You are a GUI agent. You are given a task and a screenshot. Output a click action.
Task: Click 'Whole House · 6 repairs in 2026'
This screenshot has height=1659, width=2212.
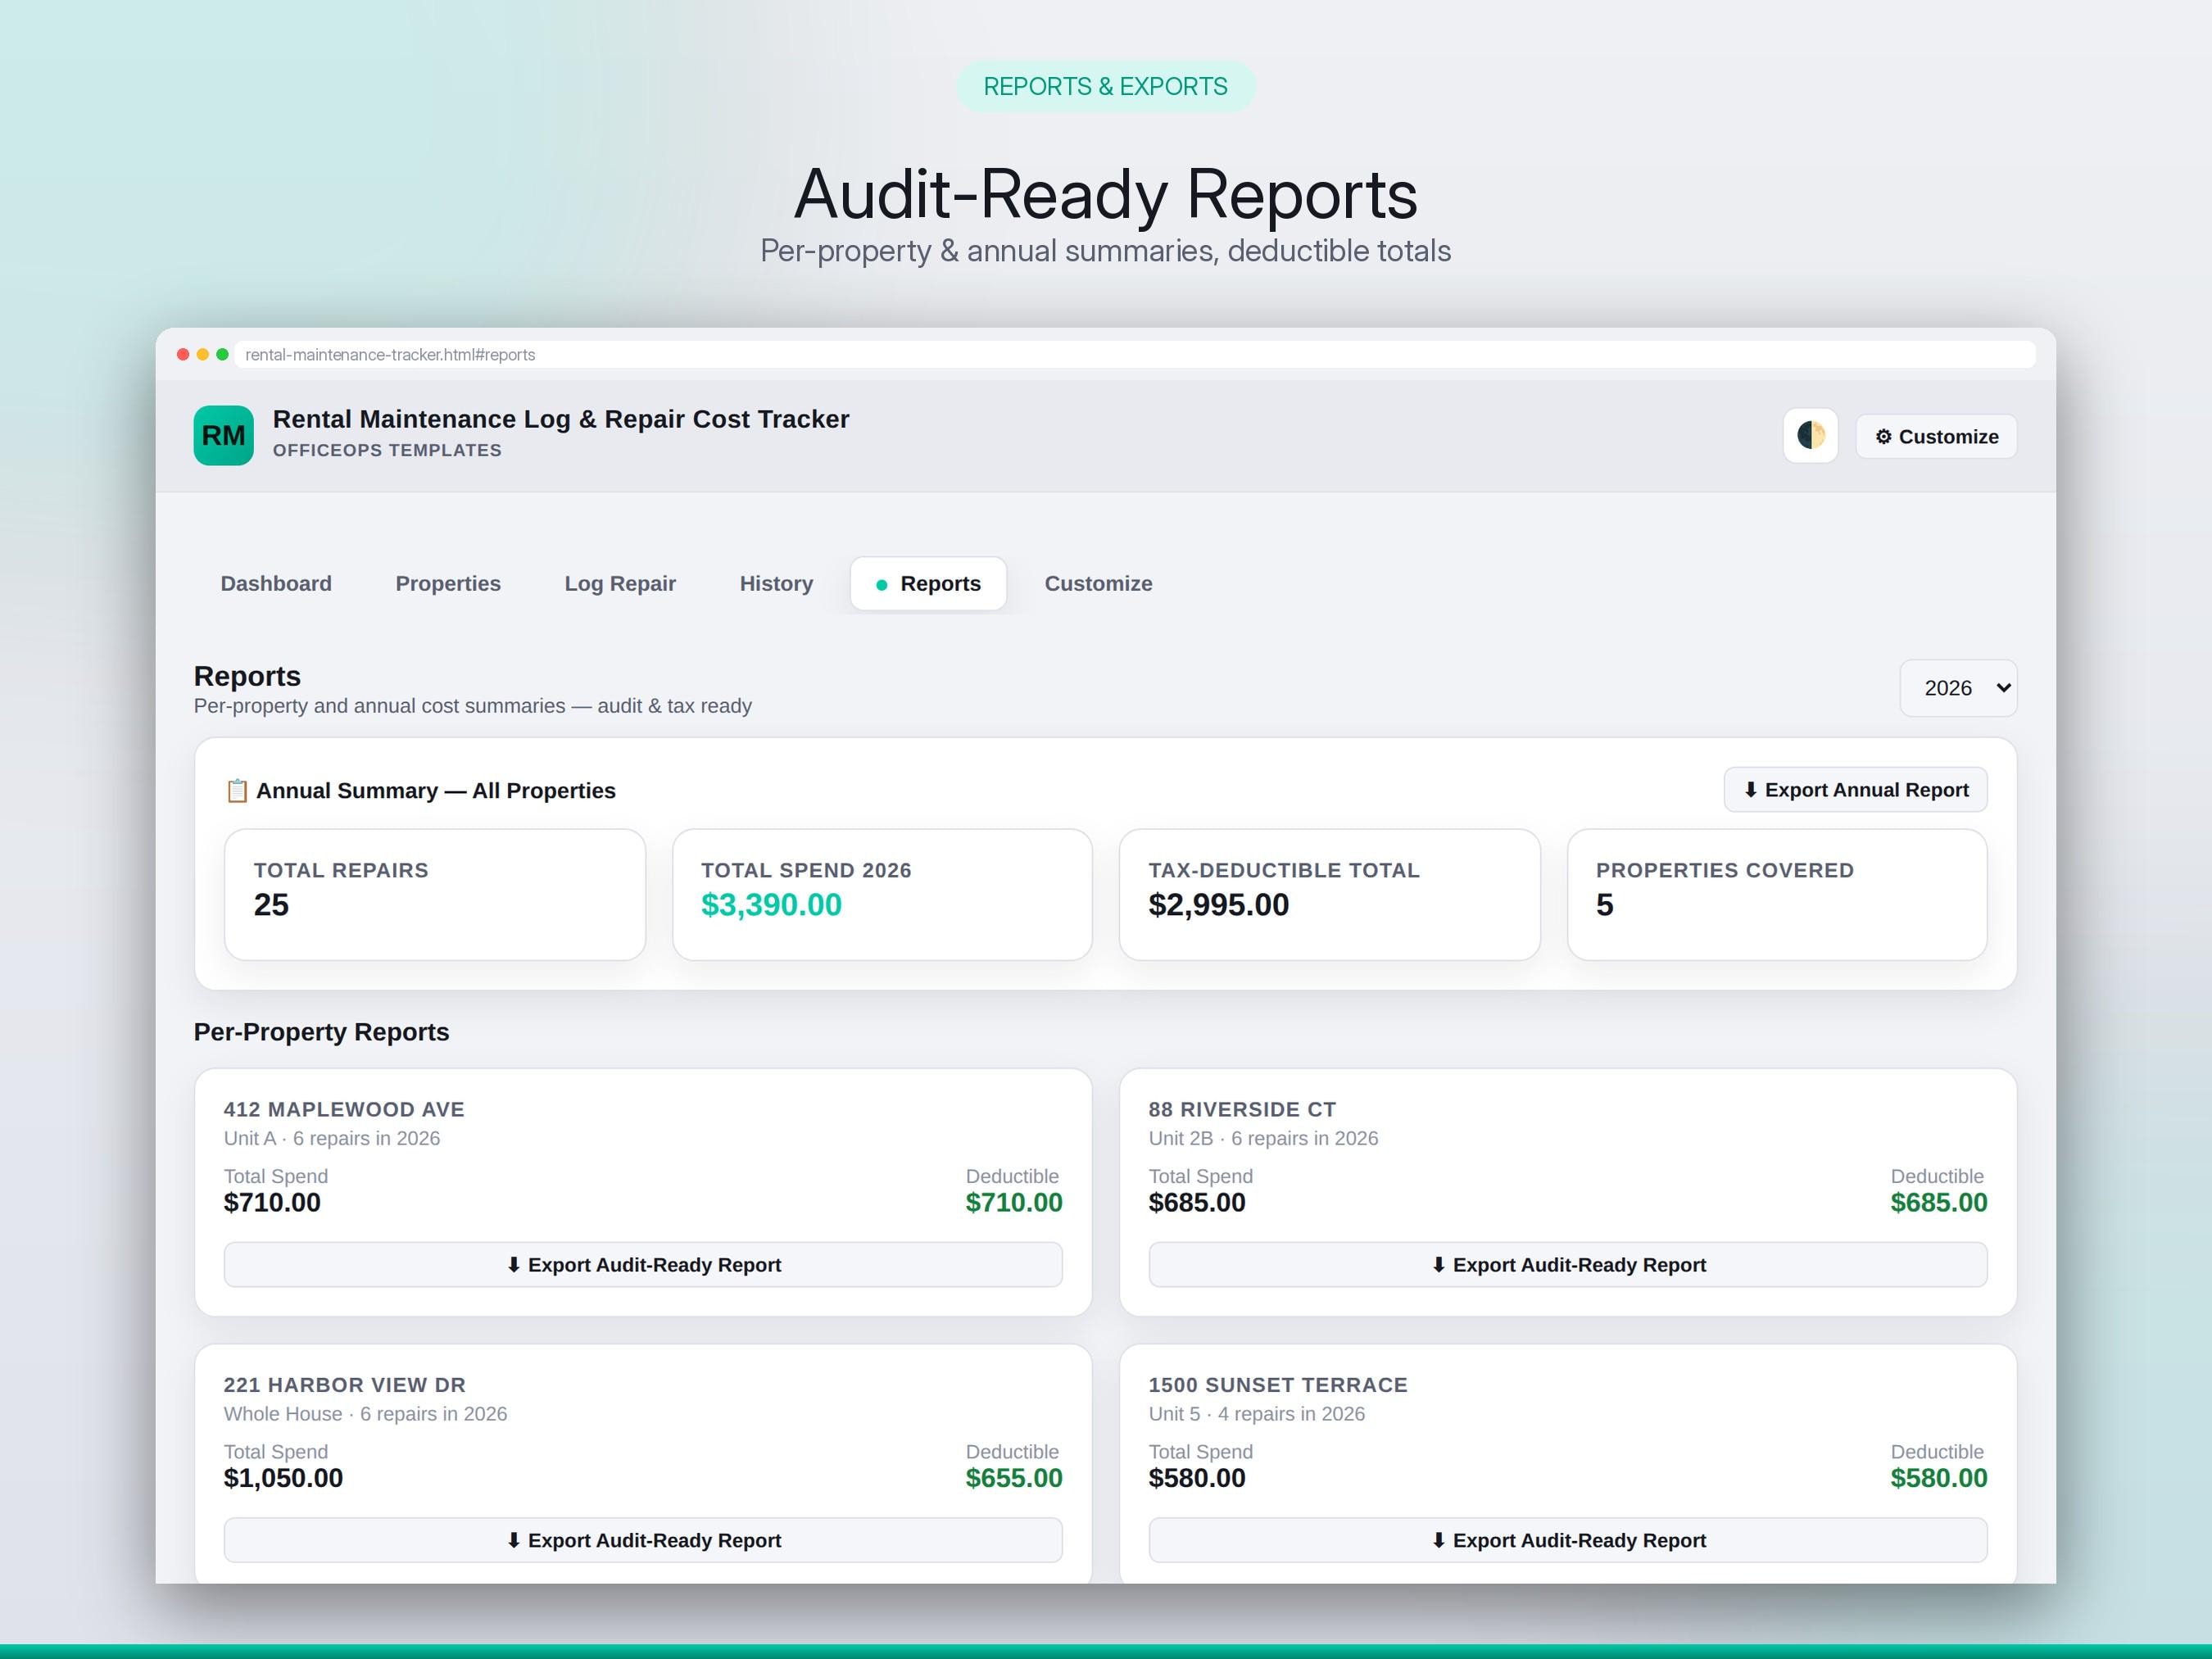365,1414
